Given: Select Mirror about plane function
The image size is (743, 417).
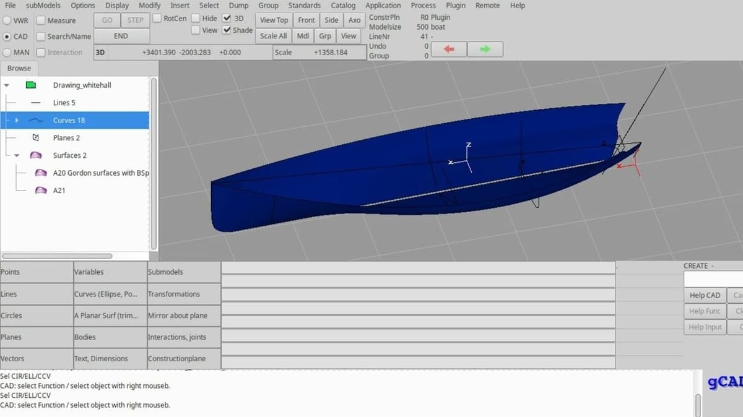Looking at the screenshot, I should click(184, 316).
